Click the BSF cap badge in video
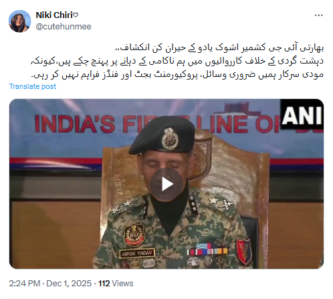333x299 pixels. tap(171, 138)
